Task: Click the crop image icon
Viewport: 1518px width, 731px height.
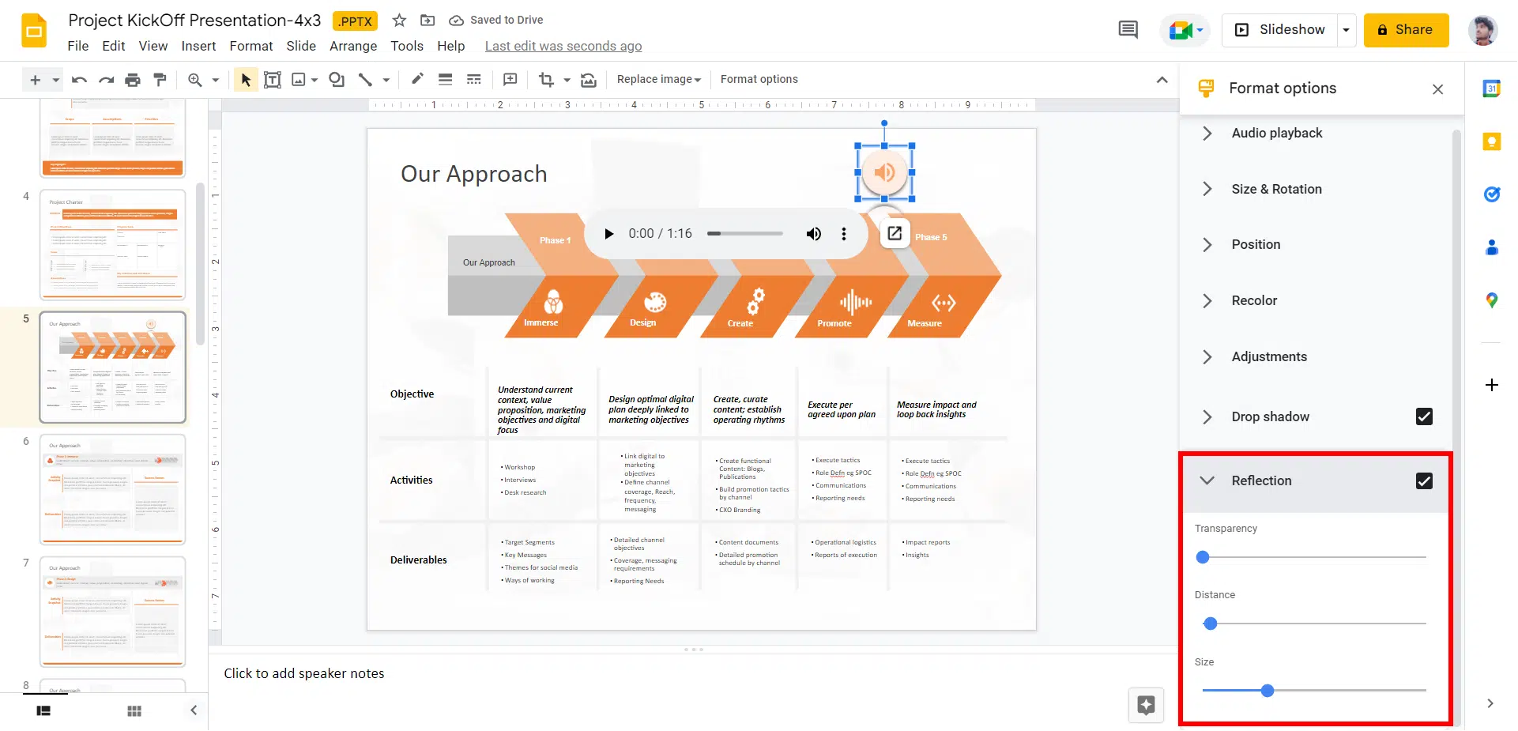Action: pos(546,80)
